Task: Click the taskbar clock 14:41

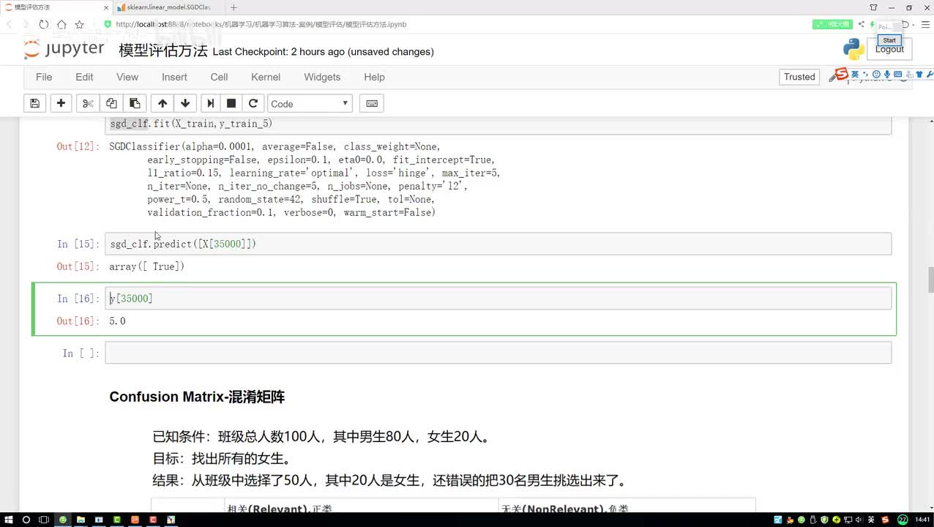Action: [922, 520]
